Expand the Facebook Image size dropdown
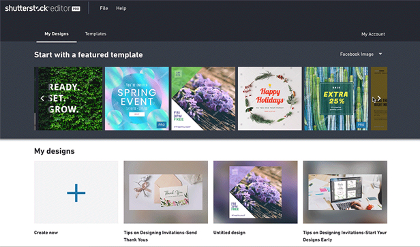Image resolution: width=420 pixels, height=247 pixels. click(361, 54)
